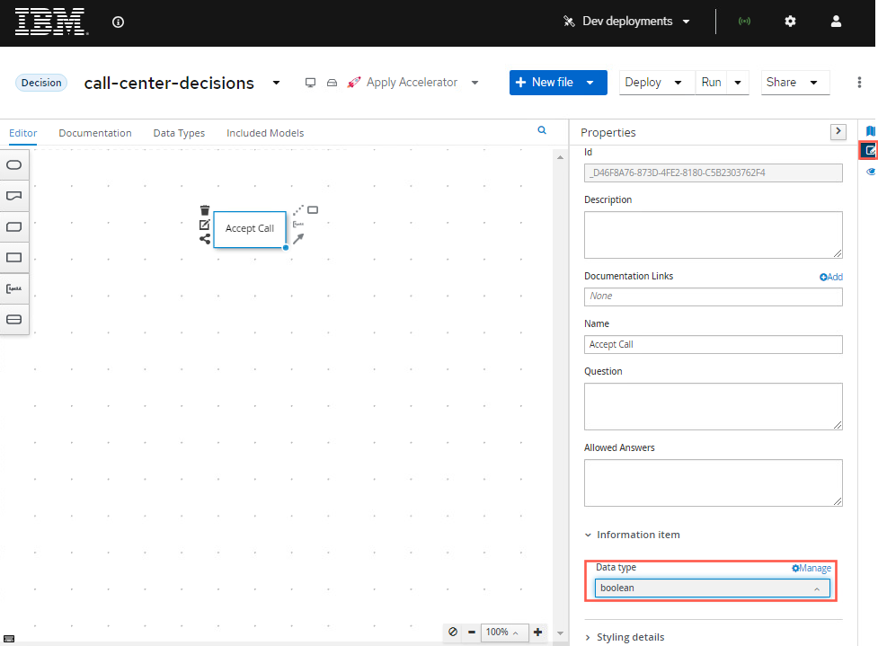Switch to the Data Types tab
Screen dimensions: 878x646
179,133
